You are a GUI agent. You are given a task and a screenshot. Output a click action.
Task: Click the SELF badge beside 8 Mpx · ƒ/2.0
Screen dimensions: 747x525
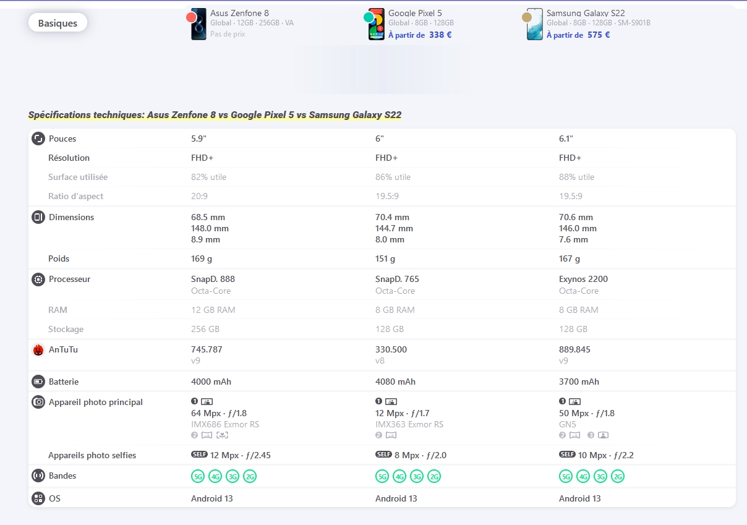pyautogui.click(x=383, y=455)
